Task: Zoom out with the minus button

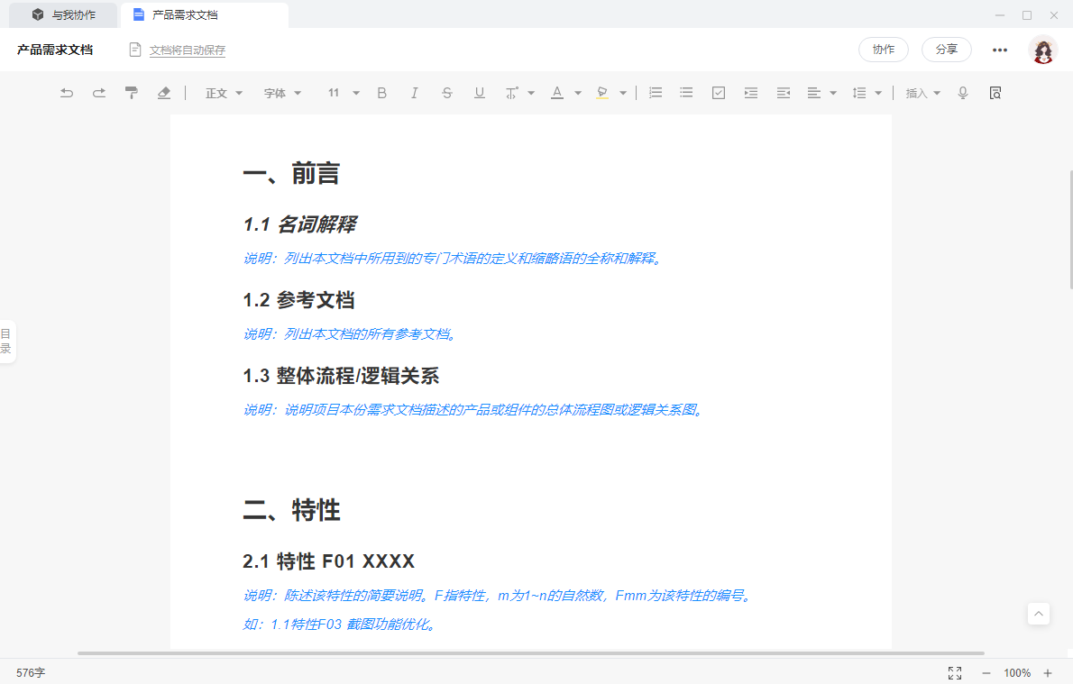Action: 986,673
